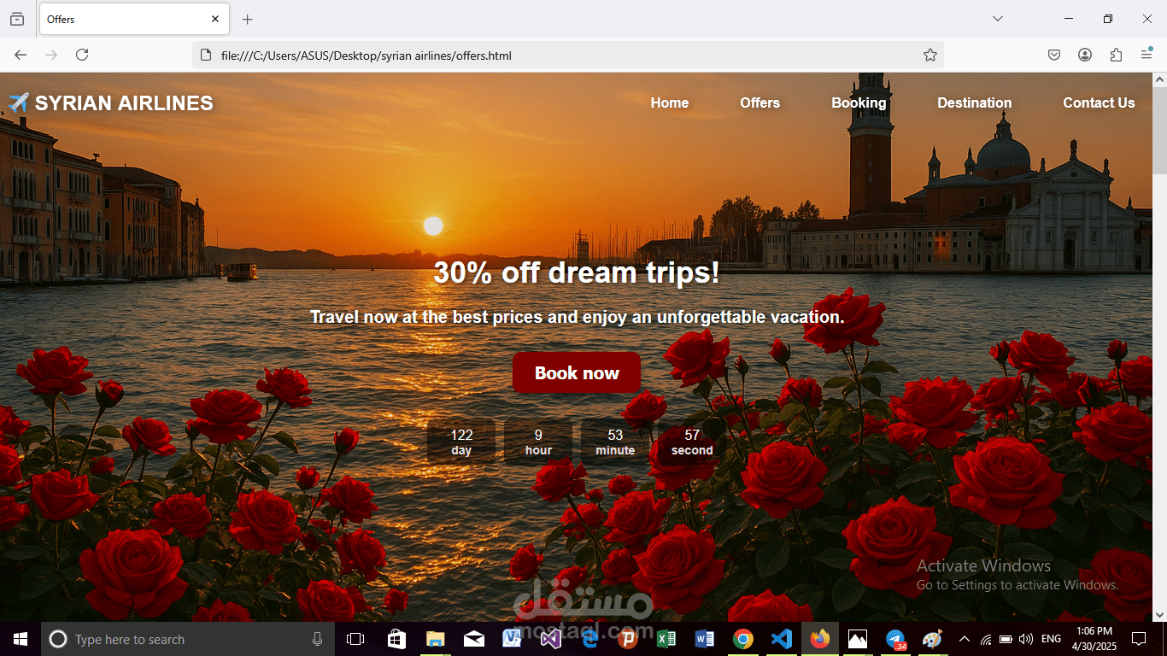The image size is (1167, 656).
Task: Click the Book now button
Action: pos(577,372)
